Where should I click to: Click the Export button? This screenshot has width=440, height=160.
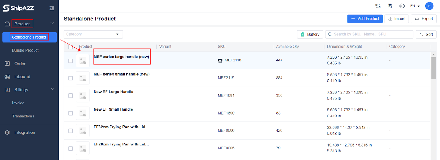tap(424, 19)
